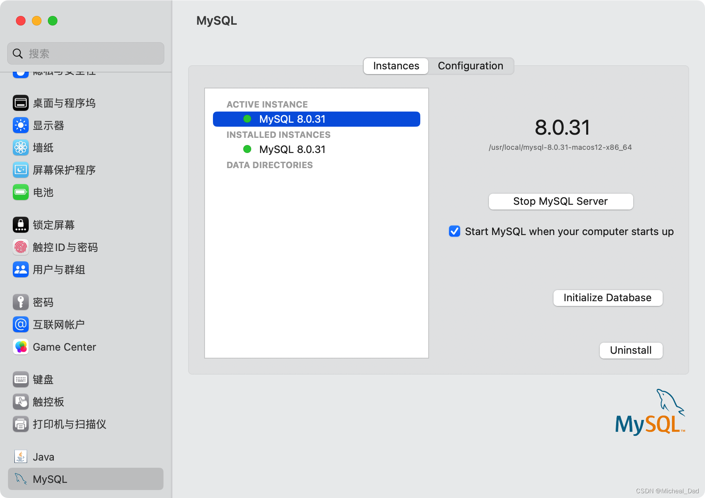Click the 墙纸 sidebar label
The image size is (705, 498).
43,148
